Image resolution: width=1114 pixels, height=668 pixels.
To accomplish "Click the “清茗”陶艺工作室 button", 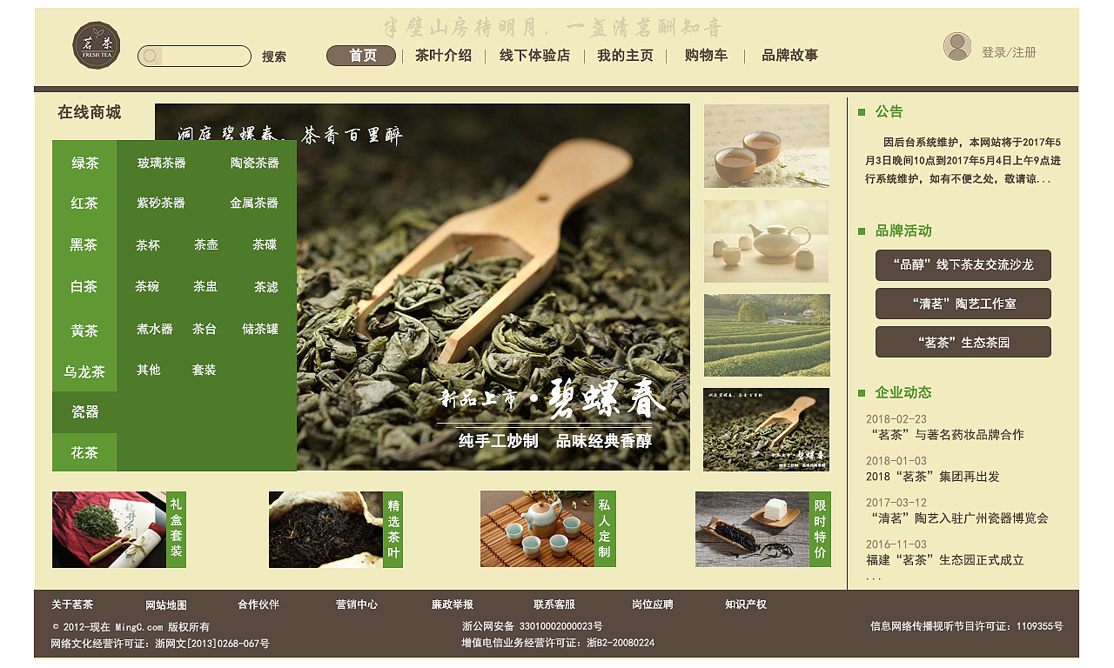I will (963, 304).
